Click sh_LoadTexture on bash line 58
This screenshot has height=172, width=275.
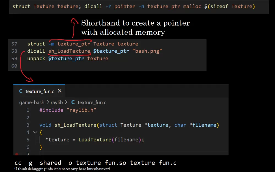coord(69,51)
